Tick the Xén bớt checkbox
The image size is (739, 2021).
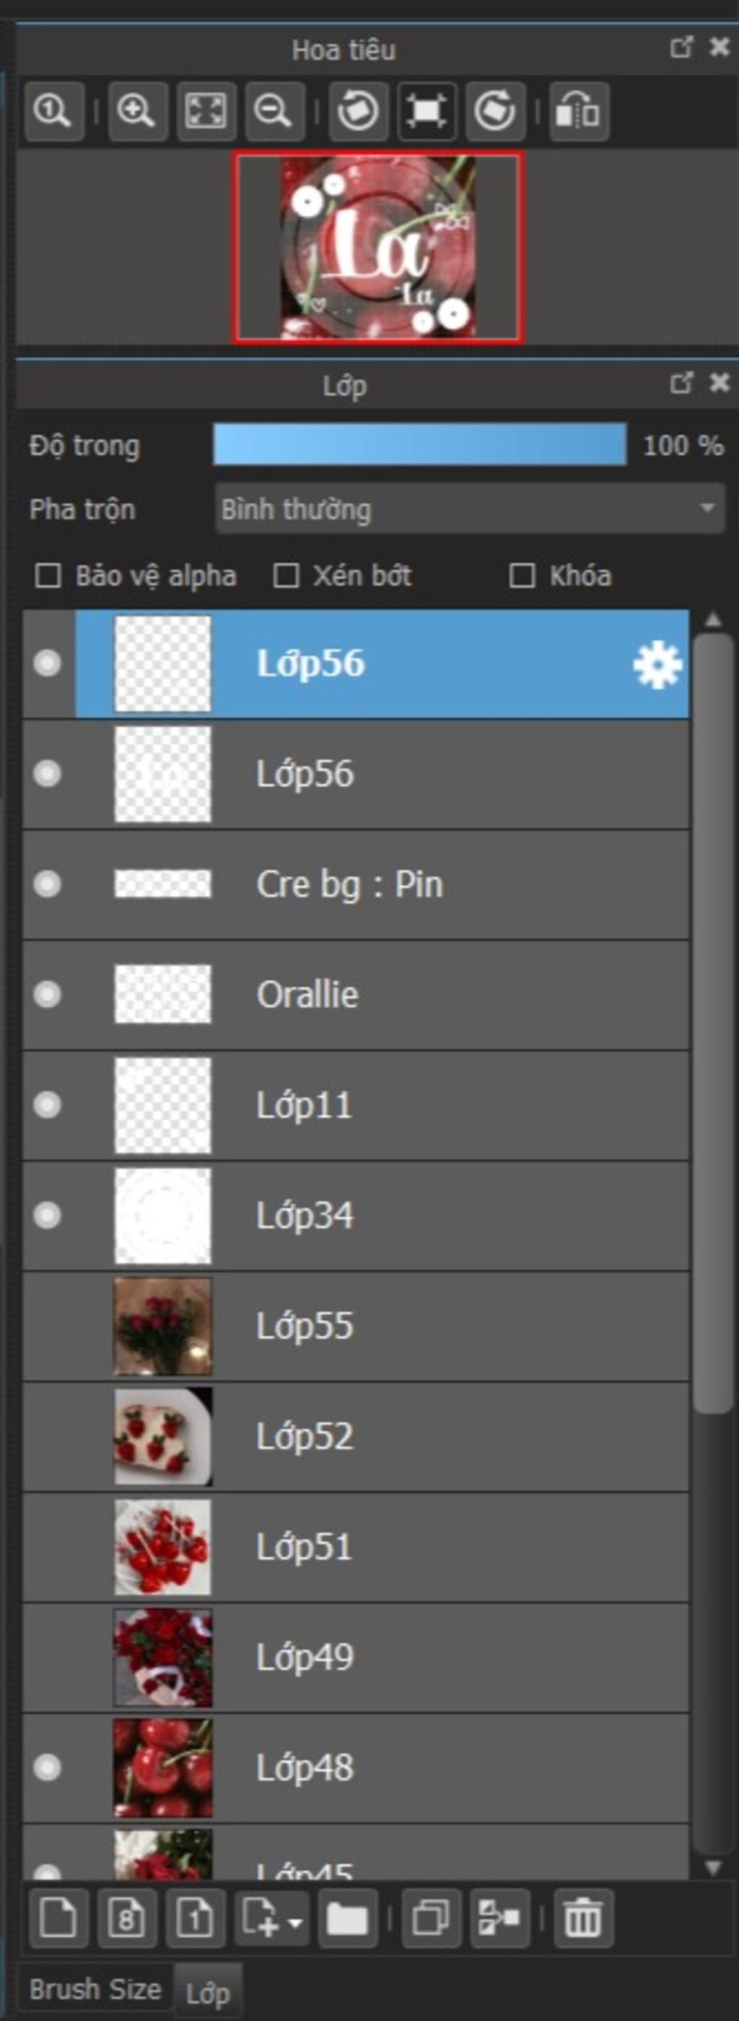[x=285, y=576]
